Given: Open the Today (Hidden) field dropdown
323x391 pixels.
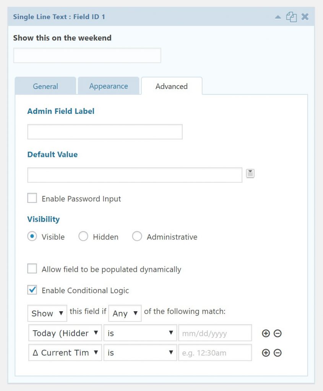Looking at the screenshot, I should [64, 333].
